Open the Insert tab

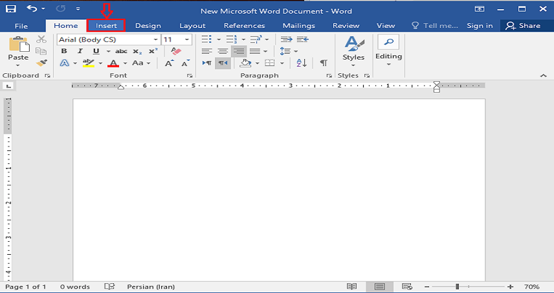(x=106, y=26)
